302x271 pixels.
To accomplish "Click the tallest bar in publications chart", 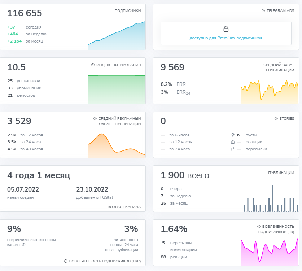I will pos(272,198).
